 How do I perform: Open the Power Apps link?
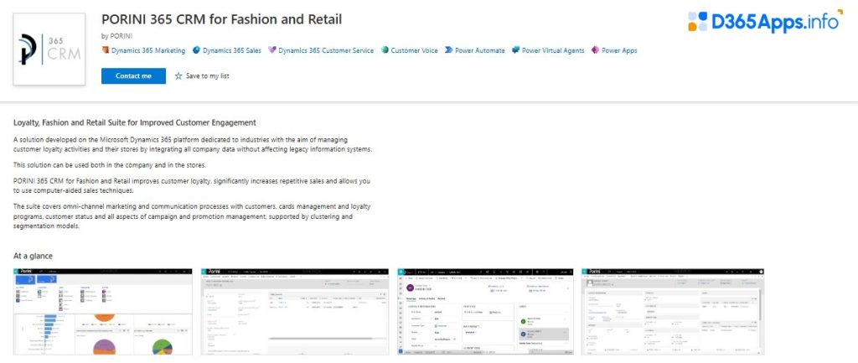(x=619, y=50)
